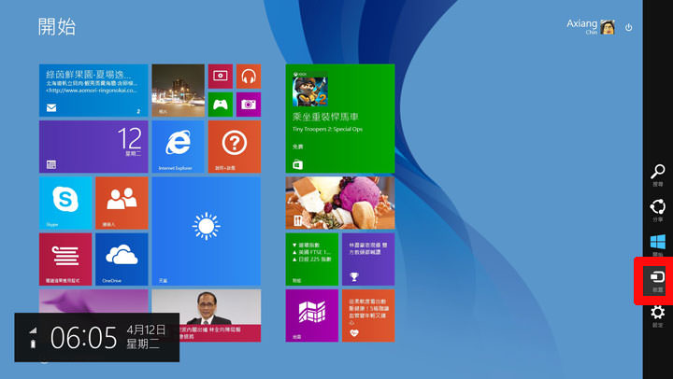Open the Music headphones tile
This screenshot has height=379, width=673.
(x=249, y=77)
